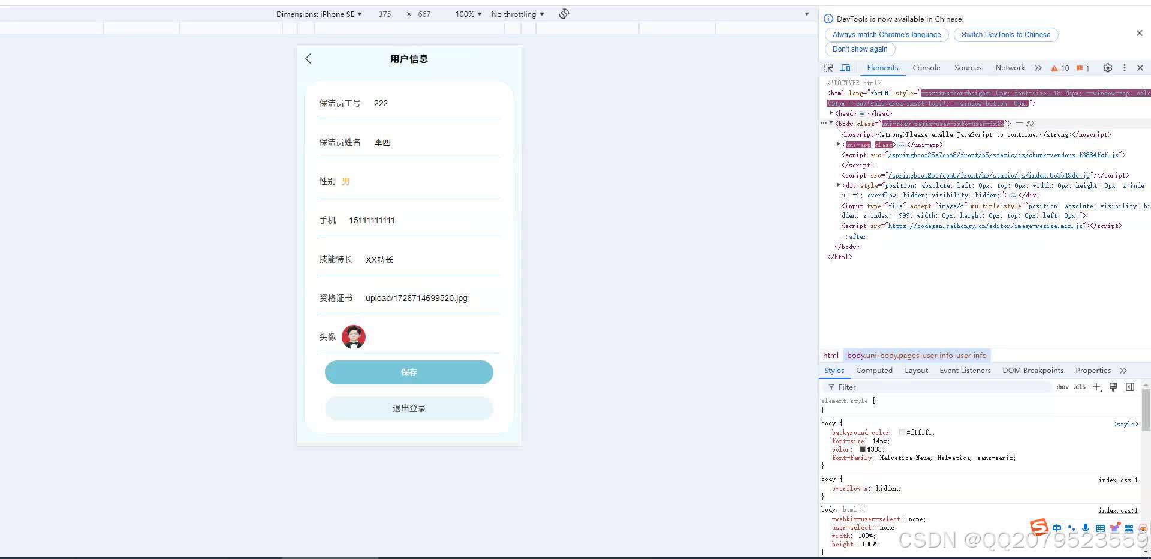This screenshot has height=559, width=1151.
Task: Open the No throttling dropdown
Action: point(517,14)
